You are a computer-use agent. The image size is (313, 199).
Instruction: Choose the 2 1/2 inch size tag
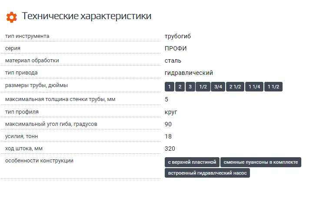pyautogui.click(x=235, y=87)
